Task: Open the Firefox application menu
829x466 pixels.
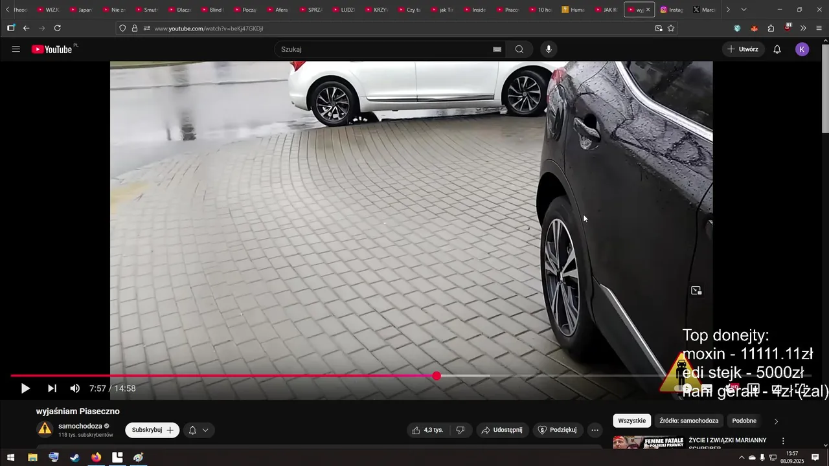Action: click(x=819, y=28)
